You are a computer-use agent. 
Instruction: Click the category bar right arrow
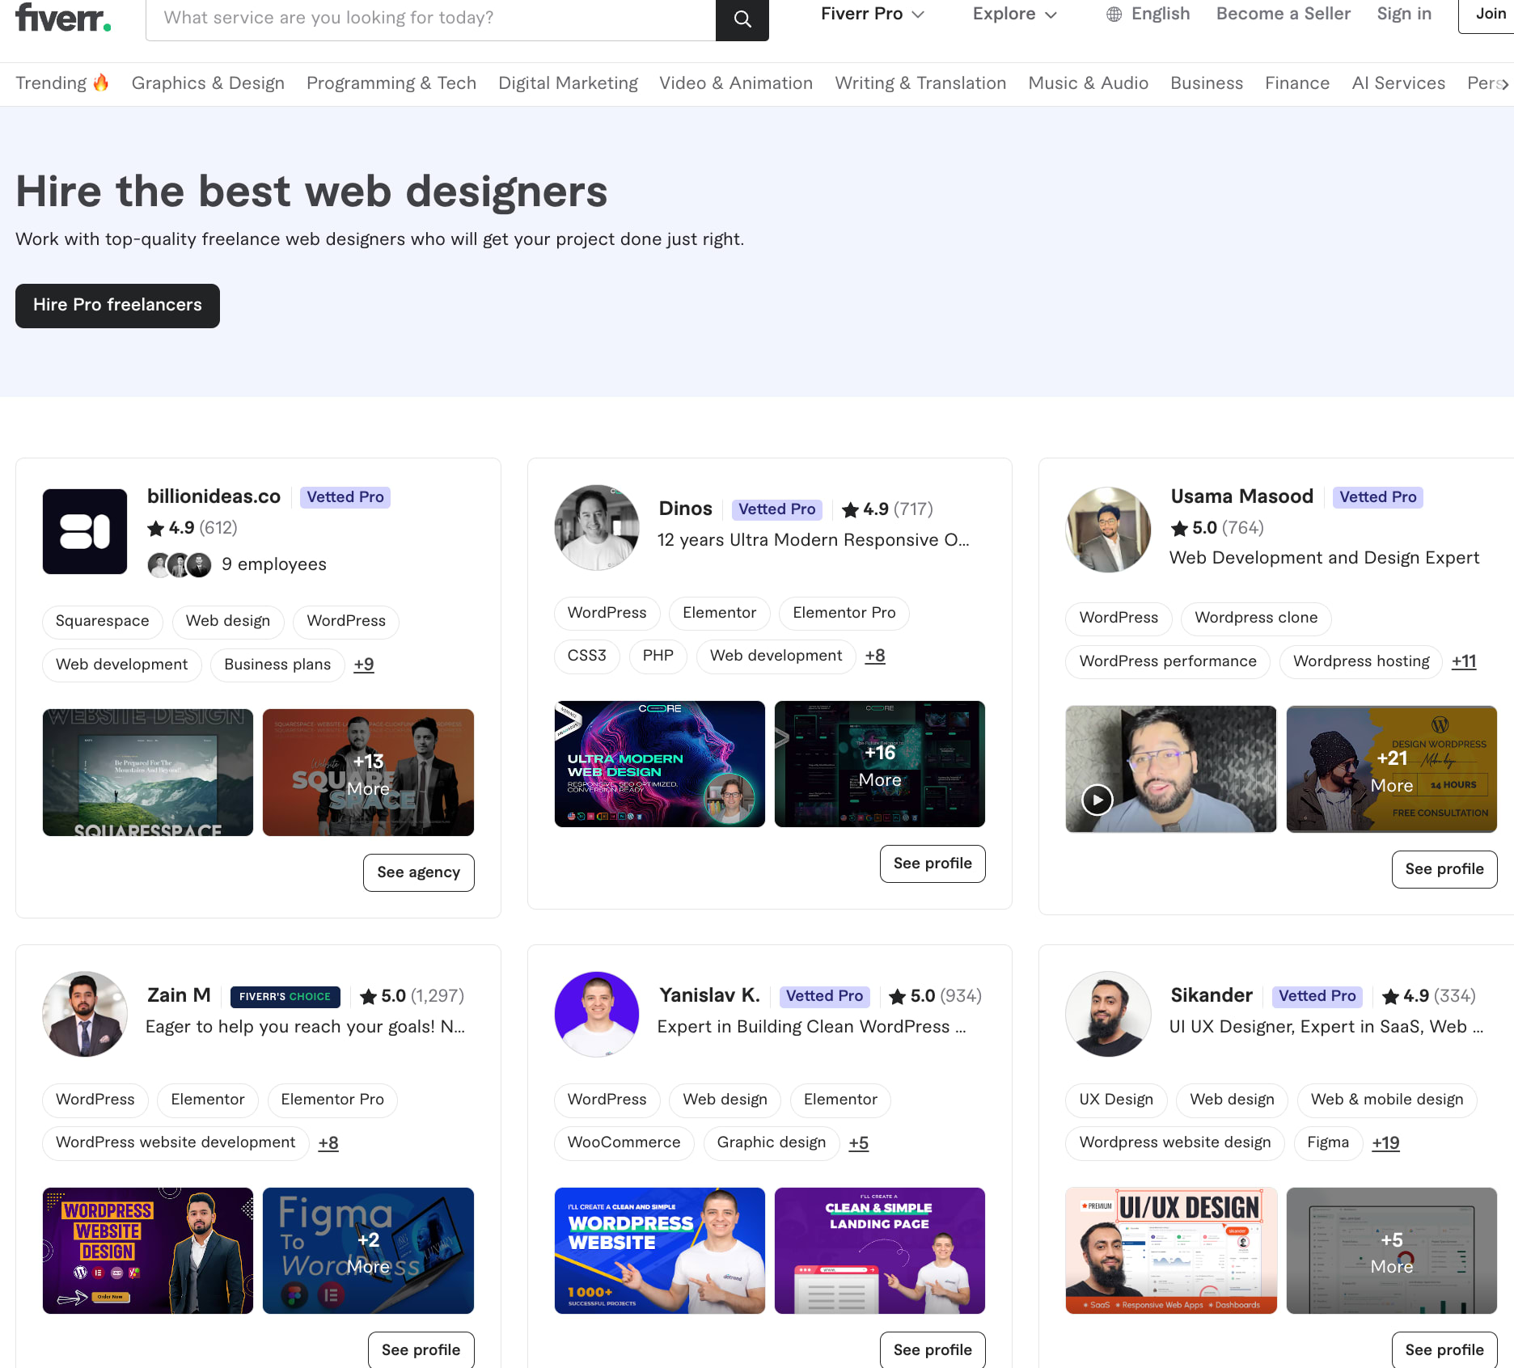tap(1503, 84)
